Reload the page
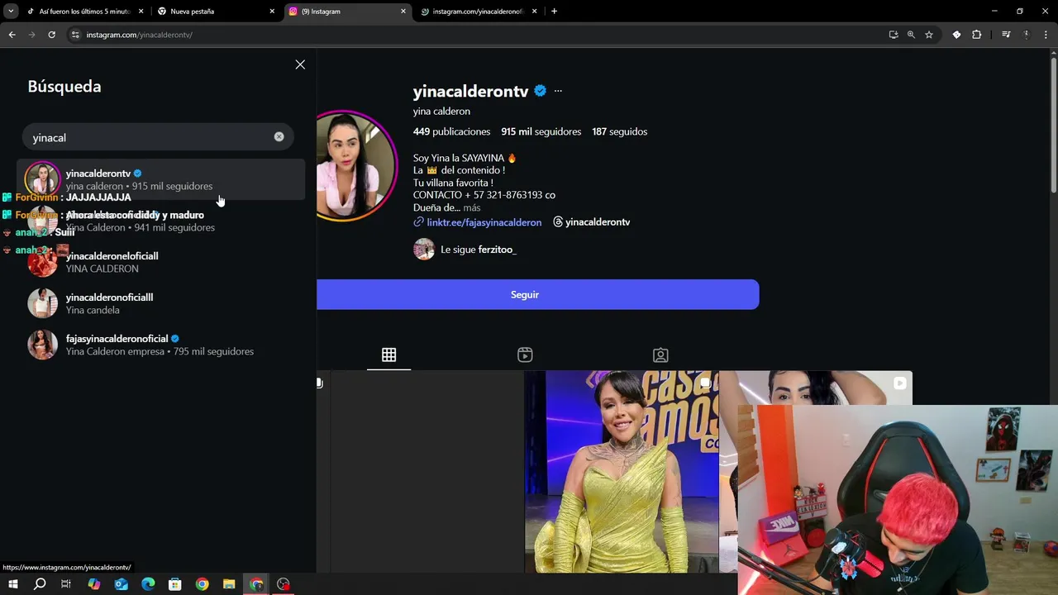 click(51, 35)
